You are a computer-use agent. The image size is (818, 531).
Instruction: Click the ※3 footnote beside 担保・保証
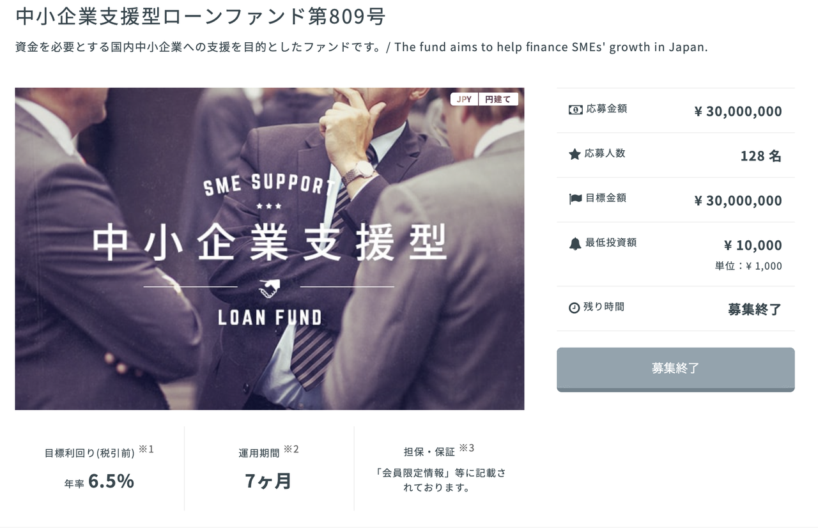(x=467, y=447)
